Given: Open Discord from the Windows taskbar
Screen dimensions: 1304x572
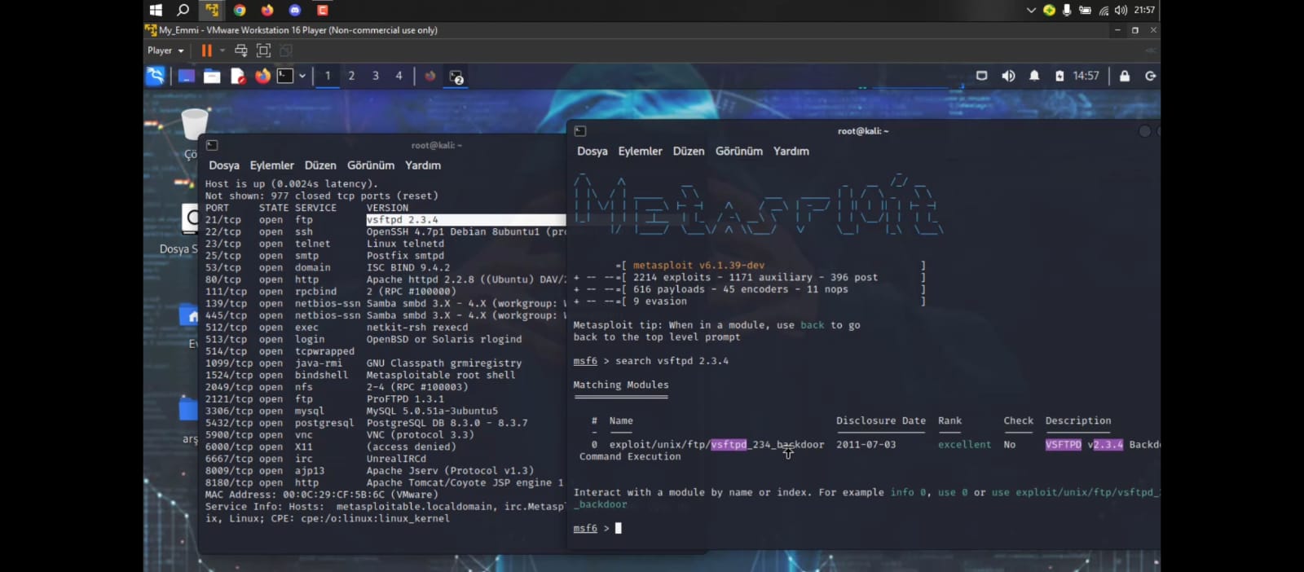Looking at the screenshot, I should click(x=295, y=10).
